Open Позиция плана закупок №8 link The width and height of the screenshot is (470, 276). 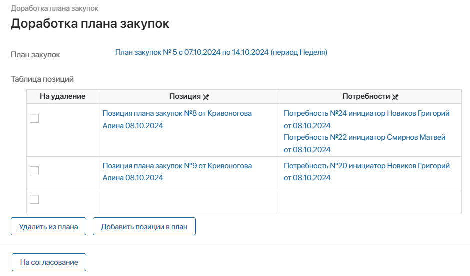(x=177, y=120)
